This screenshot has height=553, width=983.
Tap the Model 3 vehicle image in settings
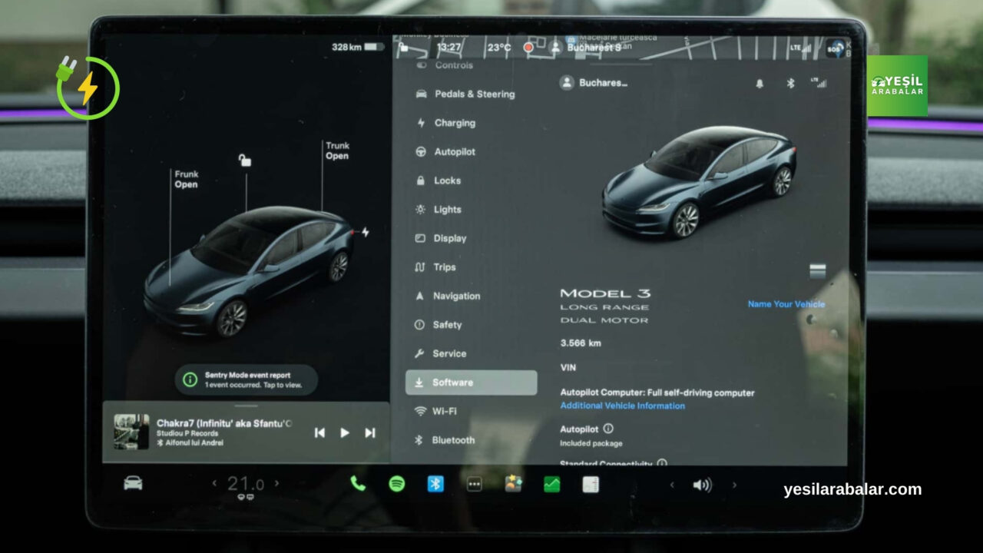pos(699,182)
